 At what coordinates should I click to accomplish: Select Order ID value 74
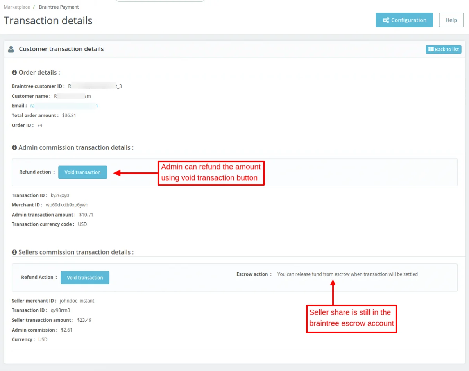click(39, 125)
